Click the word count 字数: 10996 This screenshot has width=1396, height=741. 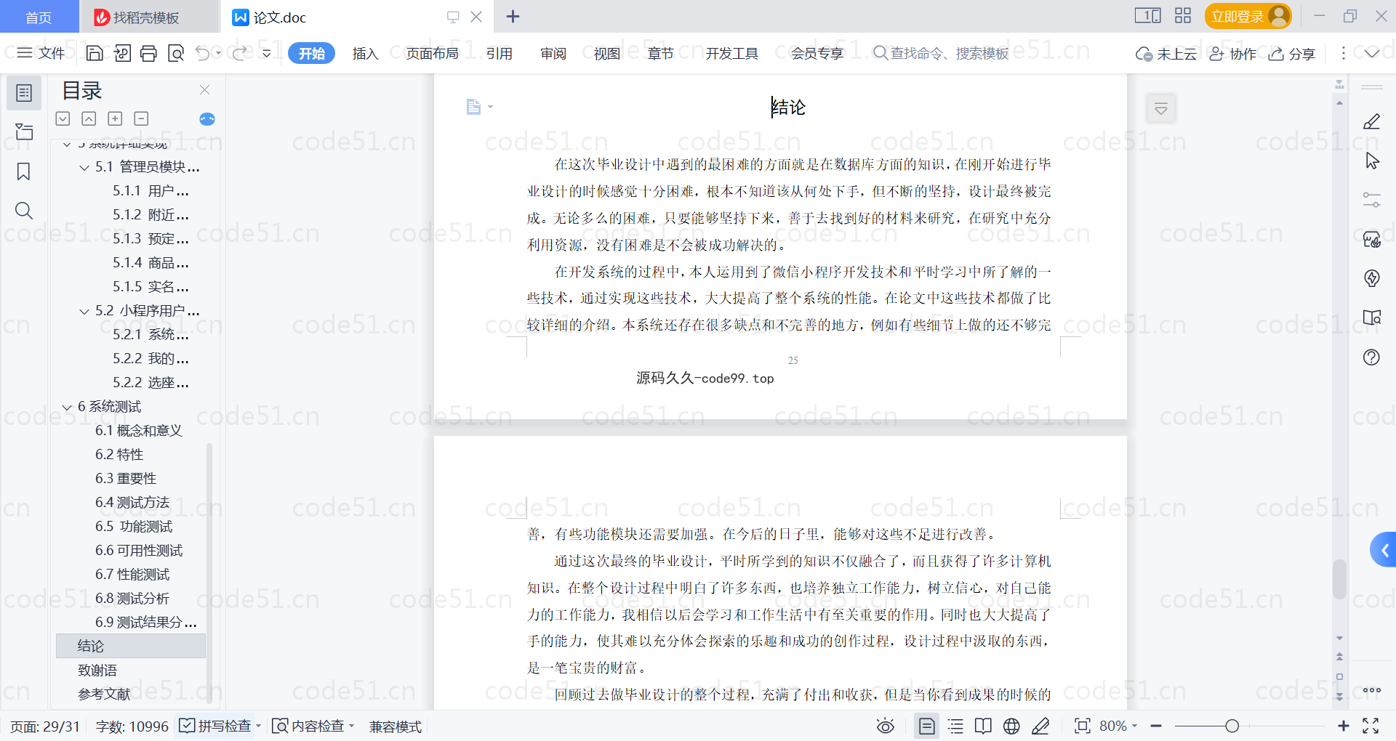click(132, 726)
